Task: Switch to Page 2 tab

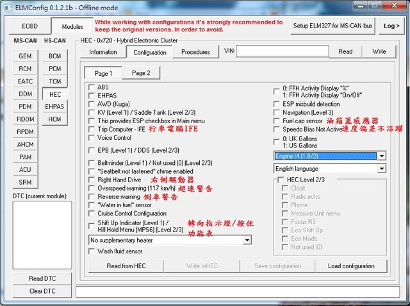Action: [140, 73]
